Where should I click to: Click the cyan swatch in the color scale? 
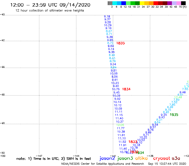point(115,3)
